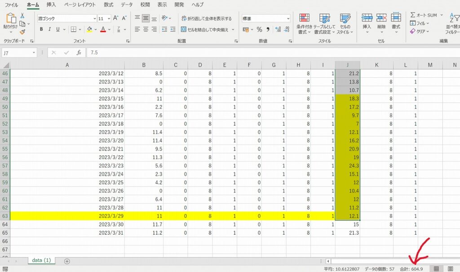Select the Format Painter brush icon
Image resolution: width=460 pixels, height=272 pixels.
pos(22,31)
